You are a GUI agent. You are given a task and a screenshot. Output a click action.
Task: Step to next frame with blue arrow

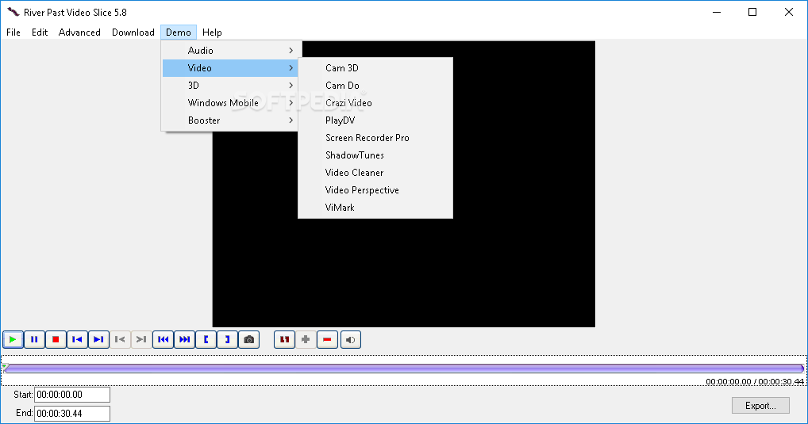98,340
